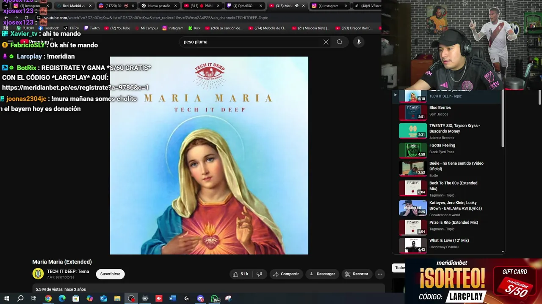Dislike the video with thumbs-down
542x304 pixels.
(x=259, y=274)
